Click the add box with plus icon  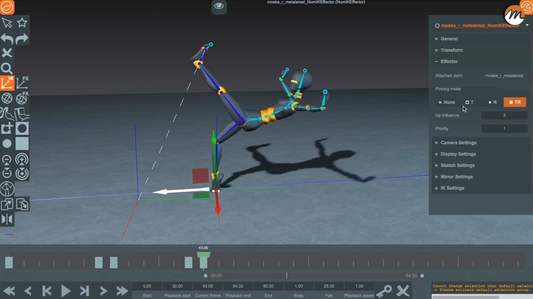tap(7, 128)
